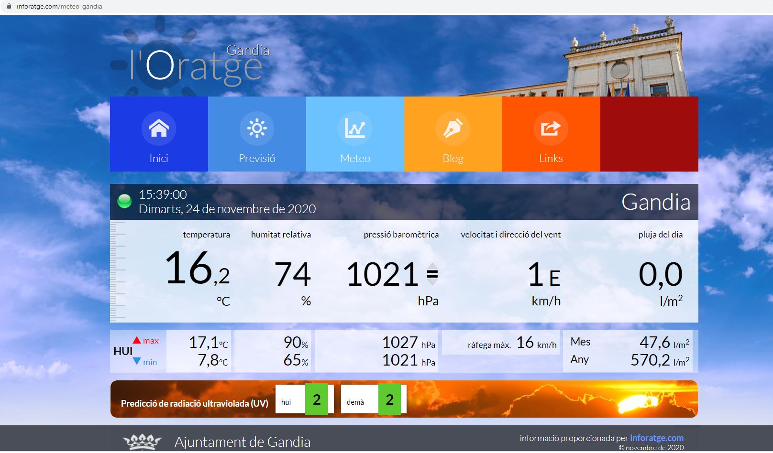
Task: Click the 16,2 temperature reading
Action: coord(197,269)
